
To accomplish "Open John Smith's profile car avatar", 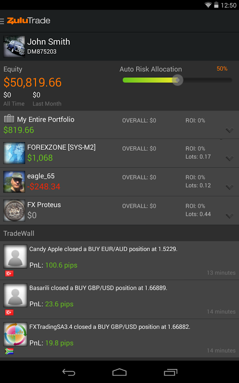I will coord(14,46).
